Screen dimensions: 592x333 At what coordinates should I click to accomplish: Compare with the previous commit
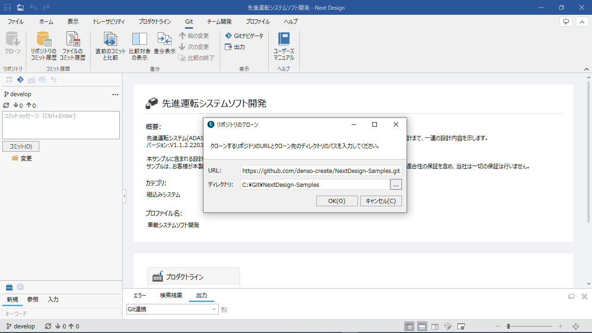coord(111,46)
